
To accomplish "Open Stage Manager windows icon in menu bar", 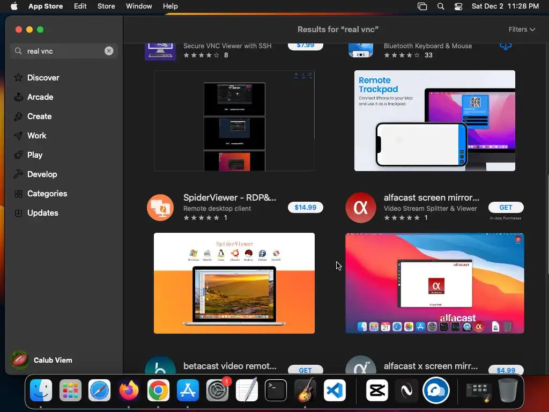I will tap(422, 6).
